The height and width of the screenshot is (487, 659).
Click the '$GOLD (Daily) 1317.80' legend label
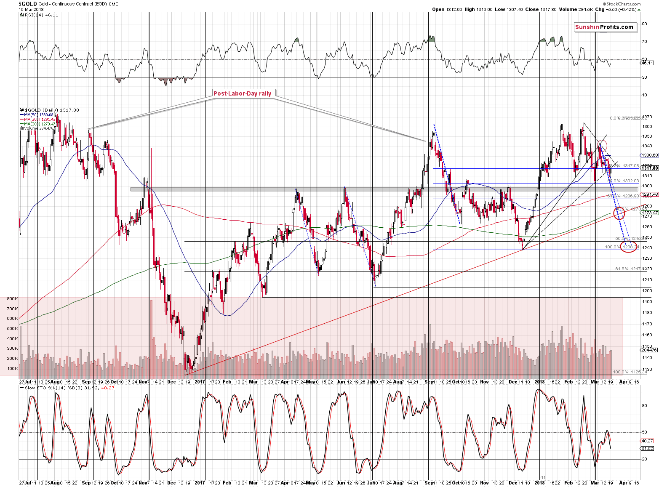pyautogui.click(x=52, y=110)
